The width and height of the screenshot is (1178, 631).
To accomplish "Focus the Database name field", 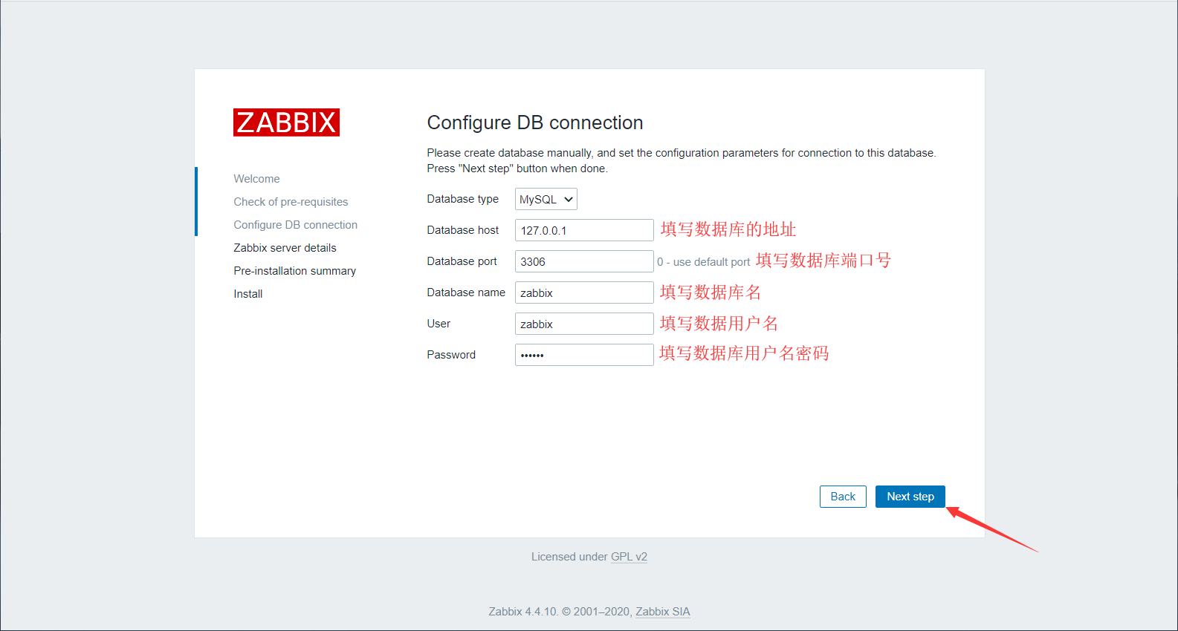I will coord(584,292).
